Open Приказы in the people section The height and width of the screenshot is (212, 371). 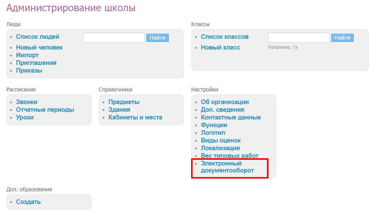point(29,71)
